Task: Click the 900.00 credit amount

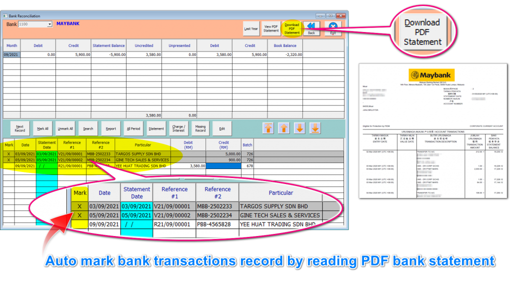Action: click(x=223, y=160)
